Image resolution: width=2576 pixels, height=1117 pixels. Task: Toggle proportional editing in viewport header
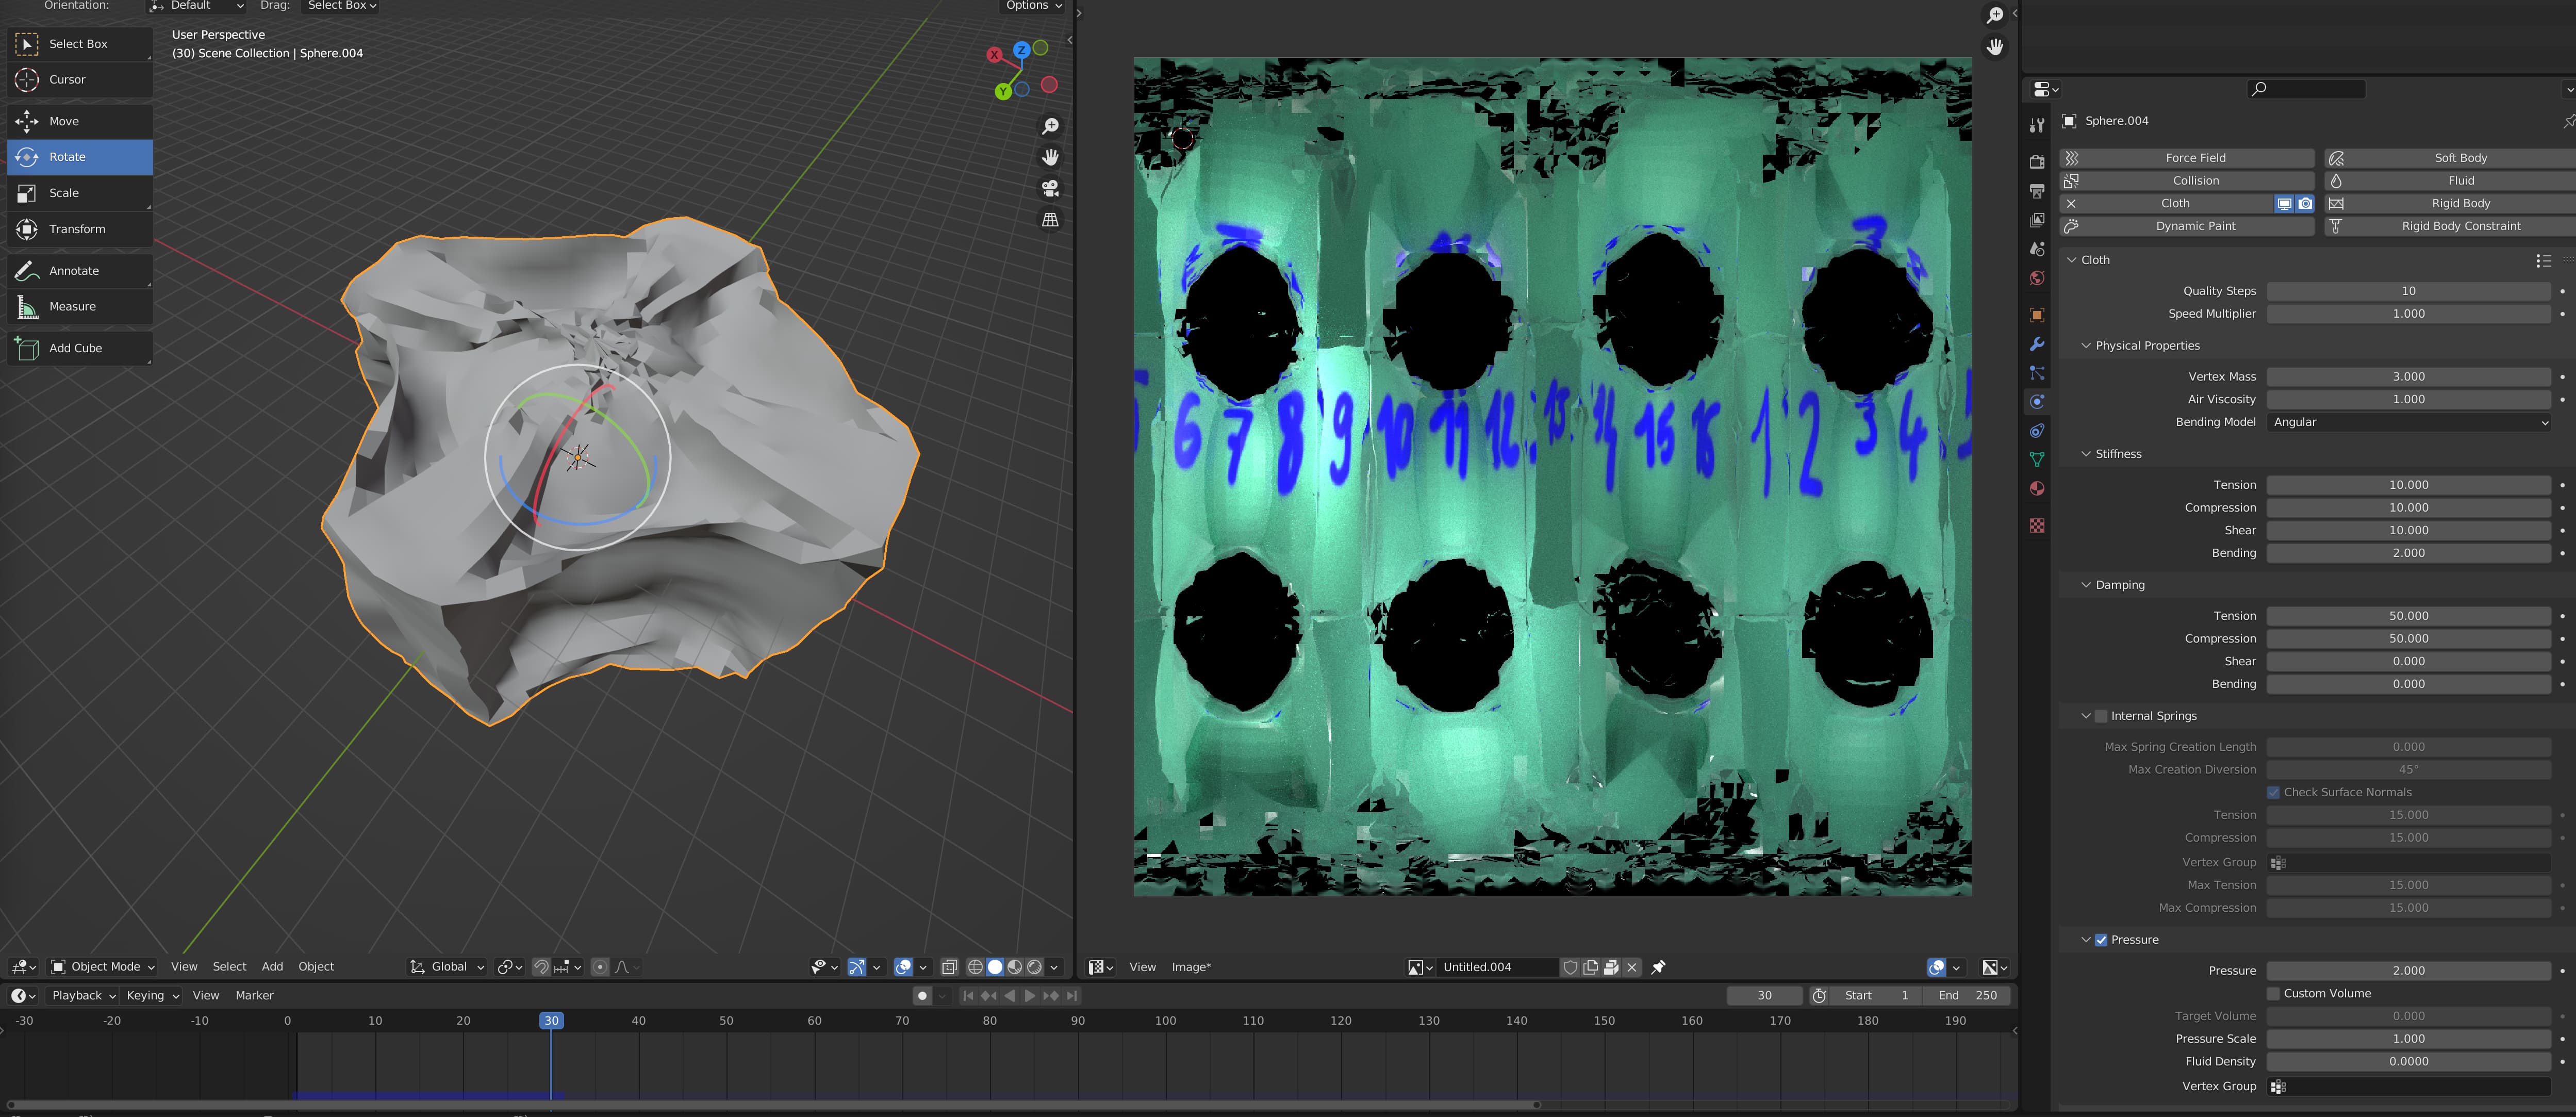pos(600,967)
